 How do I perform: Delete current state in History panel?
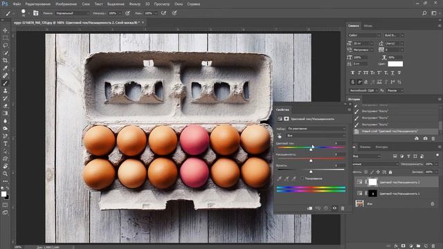click(x=433, y=138)
